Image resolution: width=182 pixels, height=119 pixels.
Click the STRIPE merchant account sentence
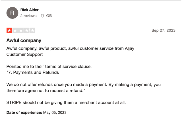[66, 102]
